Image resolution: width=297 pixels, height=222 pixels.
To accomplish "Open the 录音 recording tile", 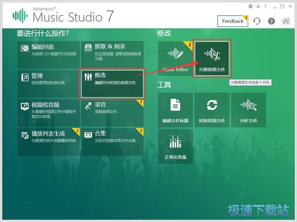I will pyautogui.click(x=112, y=113).
